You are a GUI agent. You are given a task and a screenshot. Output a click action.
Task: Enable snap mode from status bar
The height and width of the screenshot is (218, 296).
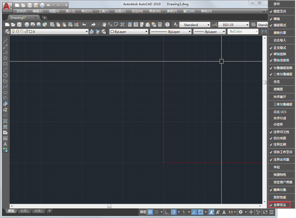pyautogui.click(x=157, y=212)
